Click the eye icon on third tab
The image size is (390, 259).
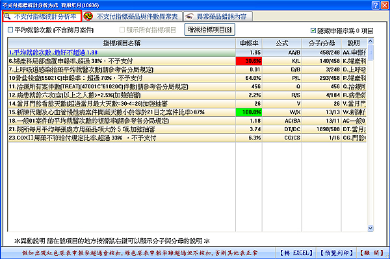click(x=189, y=17)
